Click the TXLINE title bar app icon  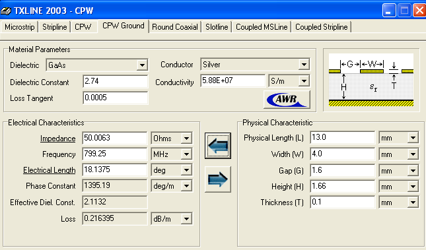pyautogui.click(x=6, y=11)
